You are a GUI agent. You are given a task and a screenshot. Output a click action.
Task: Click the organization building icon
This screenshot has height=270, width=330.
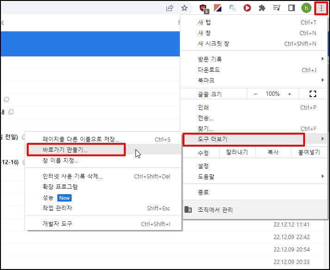(188, 209)
